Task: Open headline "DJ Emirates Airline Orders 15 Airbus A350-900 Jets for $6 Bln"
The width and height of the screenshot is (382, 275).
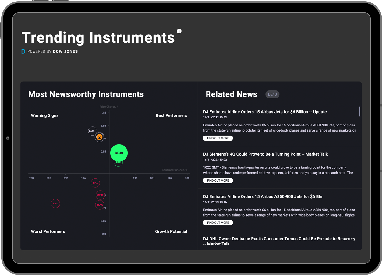Action: pos(263,196)
